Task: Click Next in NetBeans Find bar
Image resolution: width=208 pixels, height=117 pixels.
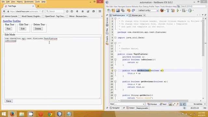Action: pyautogui.click(x=163, y=104)
